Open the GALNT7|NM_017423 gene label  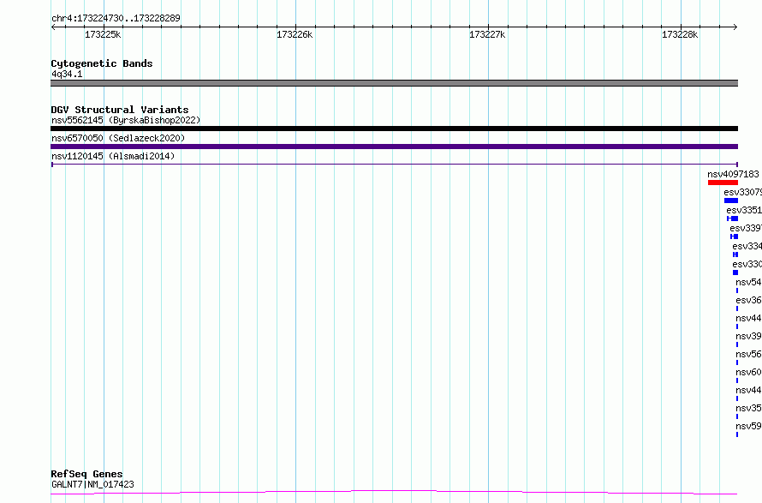tap(92, 484)
